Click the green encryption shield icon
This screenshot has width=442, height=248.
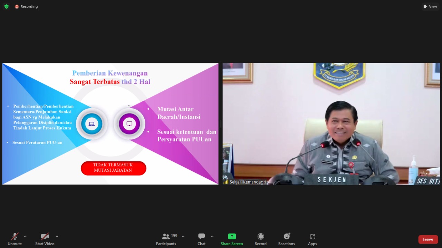(x=6, y=7)
